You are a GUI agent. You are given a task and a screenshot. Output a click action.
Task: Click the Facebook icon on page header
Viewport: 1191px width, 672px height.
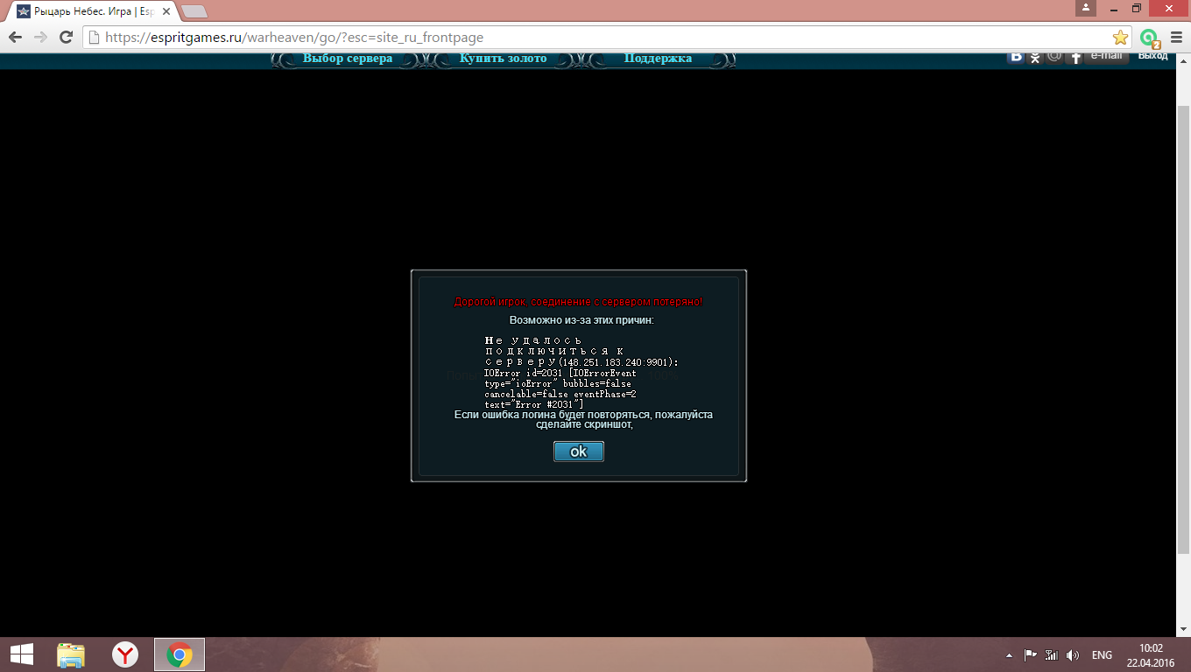[x=1074, y=58]
